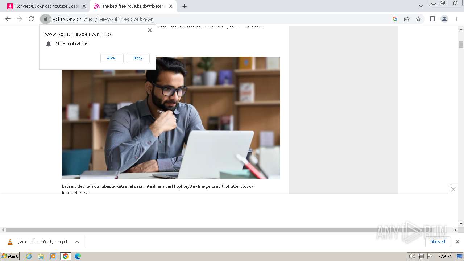Open a new tab
This screenshot has width=464, height=261.
click(185, 6)
